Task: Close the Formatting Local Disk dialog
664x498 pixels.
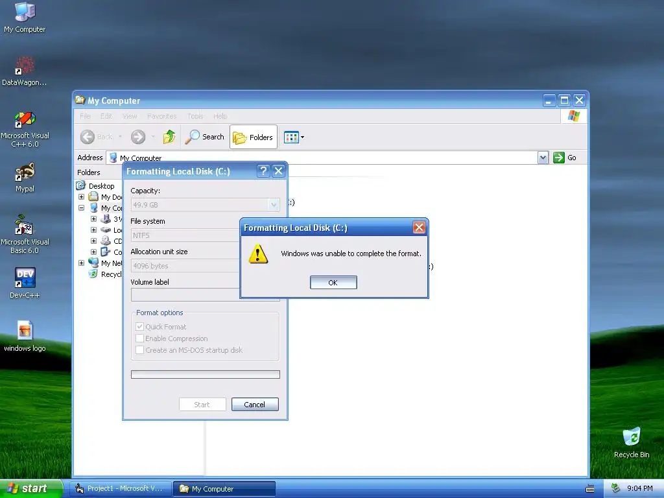Action: pyautogui.click(x=278, y=171)
